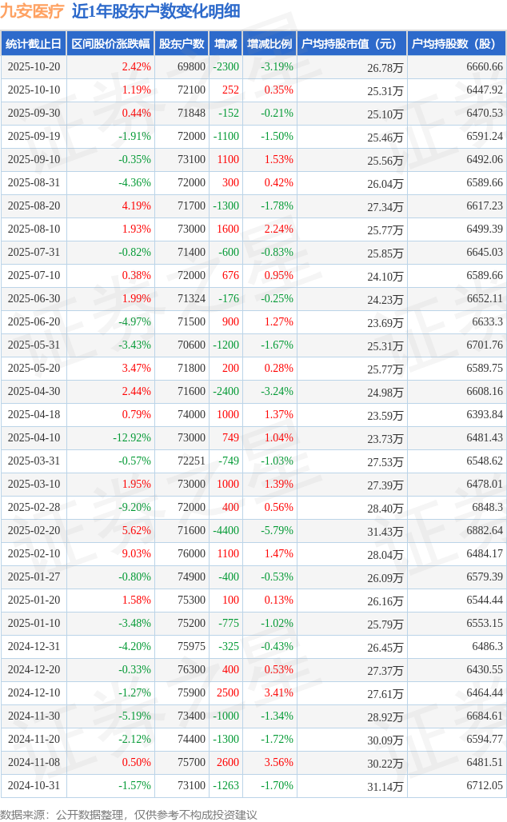This screenshot has width=507, height=822.
Task: Select the 2024-10-31 date row
Action: 34,786
